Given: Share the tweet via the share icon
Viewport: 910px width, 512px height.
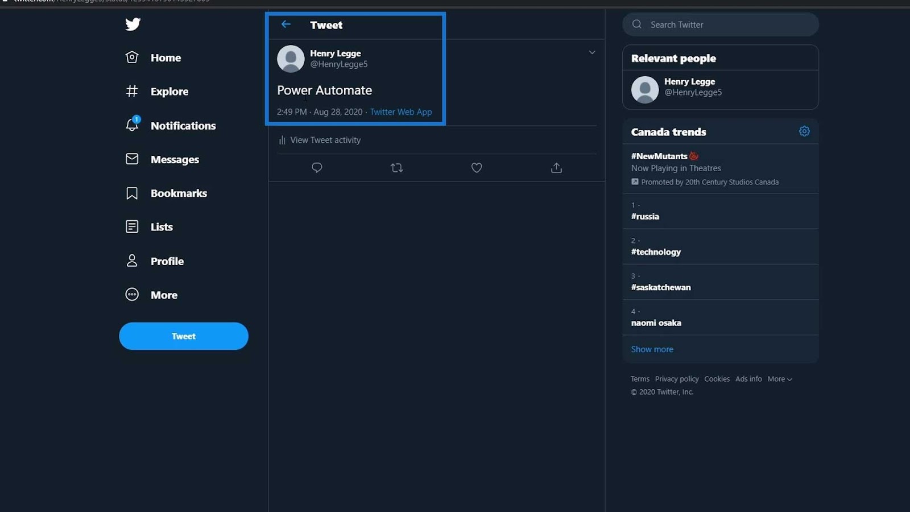Looking at the screenshot, I should coord(556,168).
